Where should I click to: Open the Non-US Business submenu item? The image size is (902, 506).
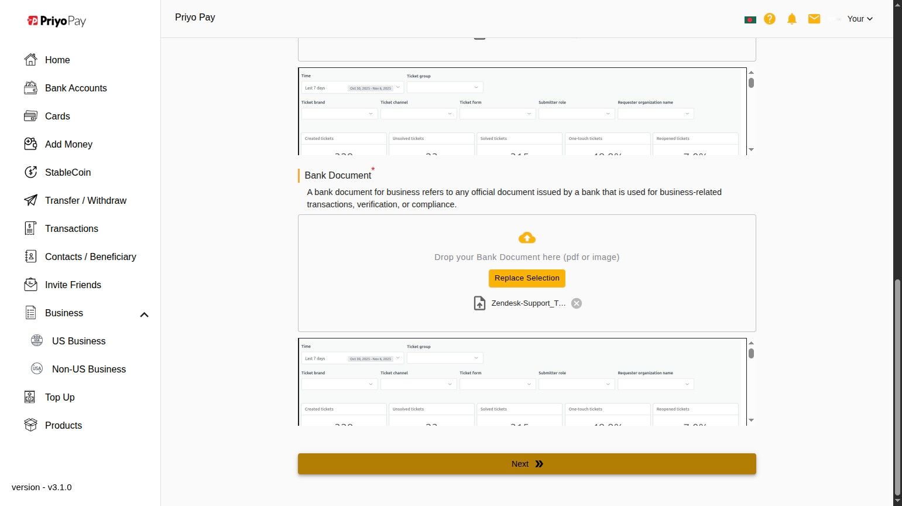[89, 369]
